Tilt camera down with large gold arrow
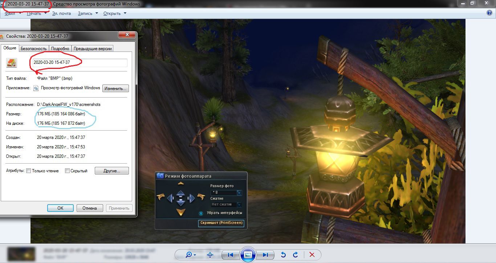This screenshot has width=496, height=263. point(180,212)
